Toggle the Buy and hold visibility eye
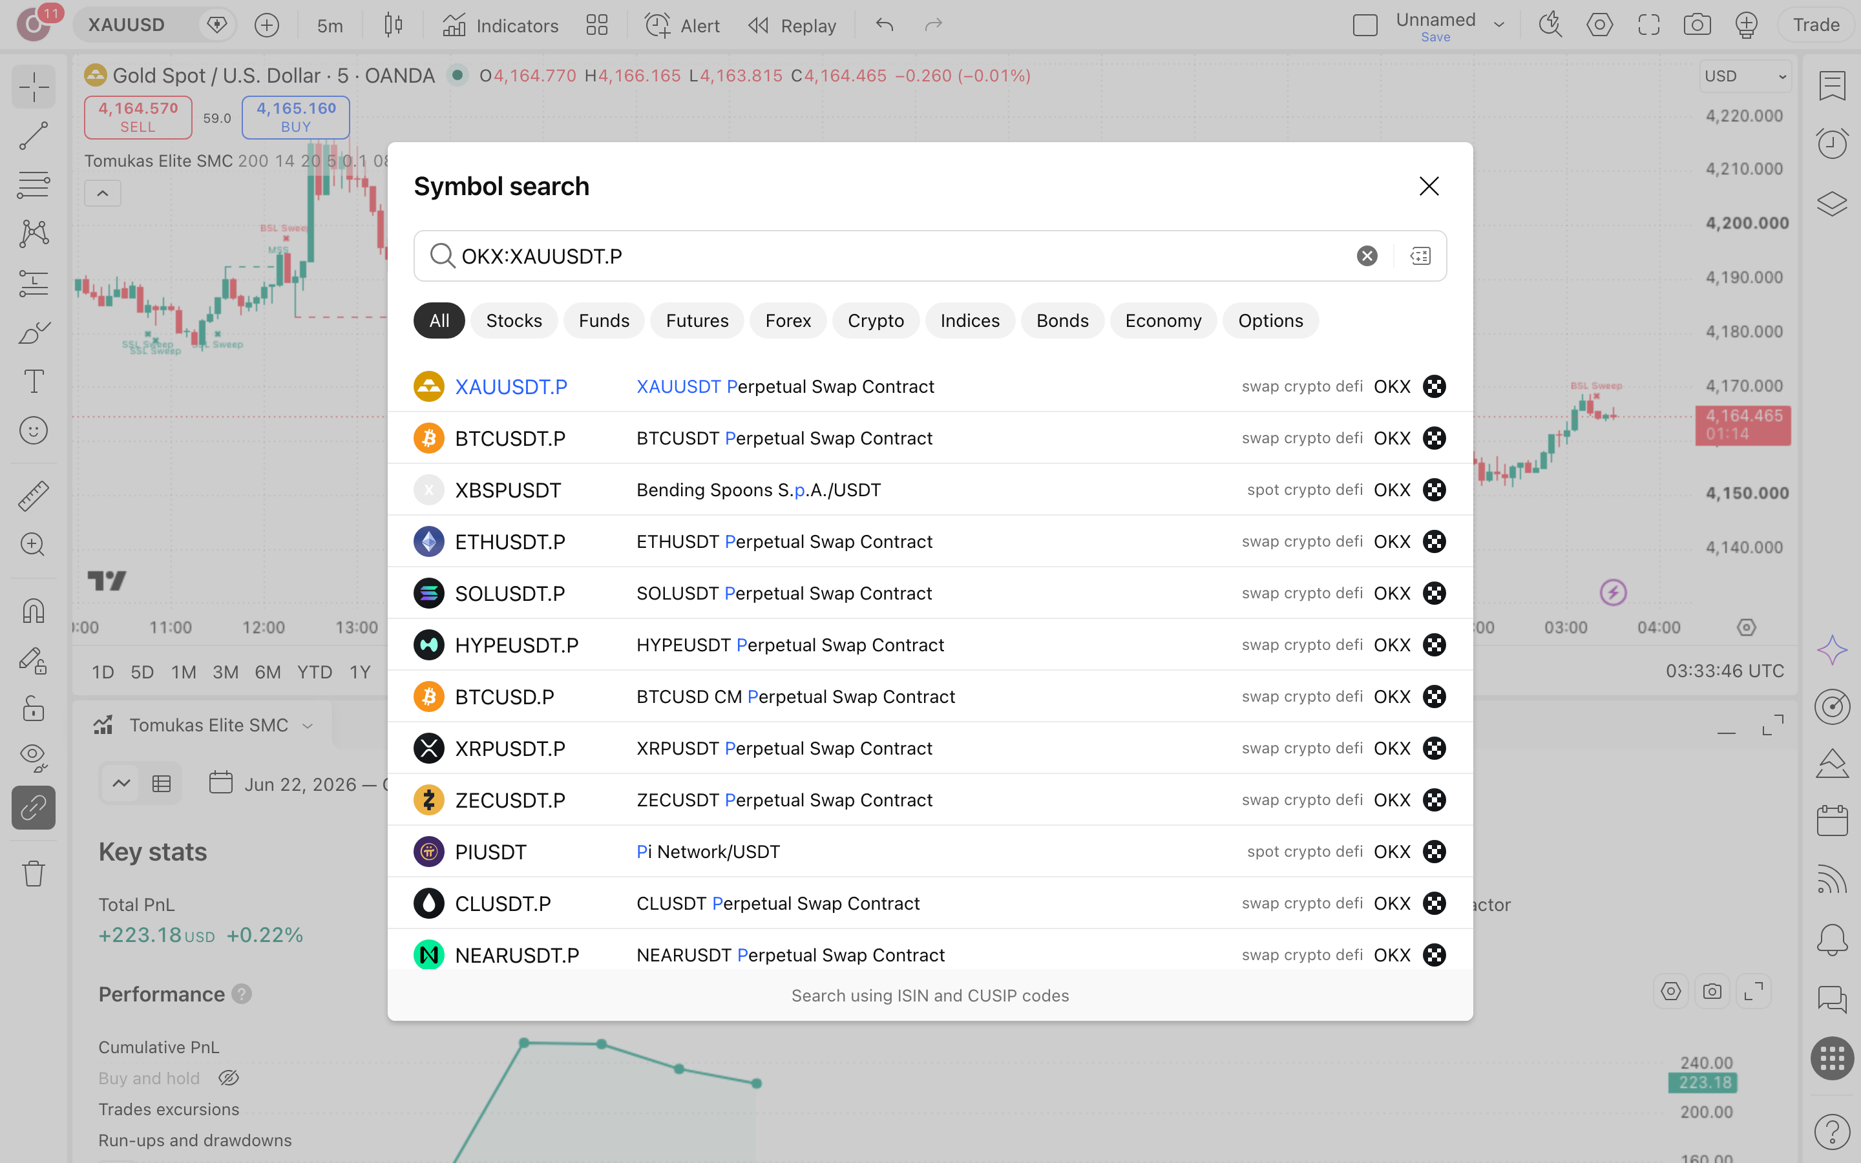Image resolution: width=1861 pixels, height=1163 pixels. [228, 1078]
